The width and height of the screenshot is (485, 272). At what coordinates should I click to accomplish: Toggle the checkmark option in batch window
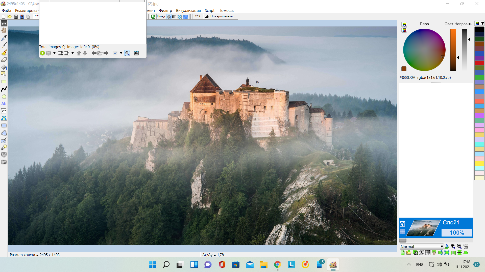[x=115, y=53]
